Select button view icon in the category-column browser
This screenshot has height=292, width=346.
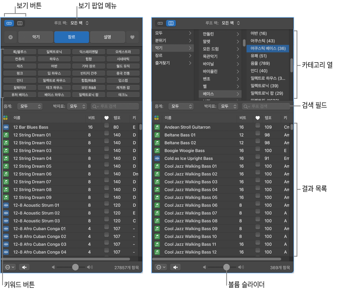point(160,23)
